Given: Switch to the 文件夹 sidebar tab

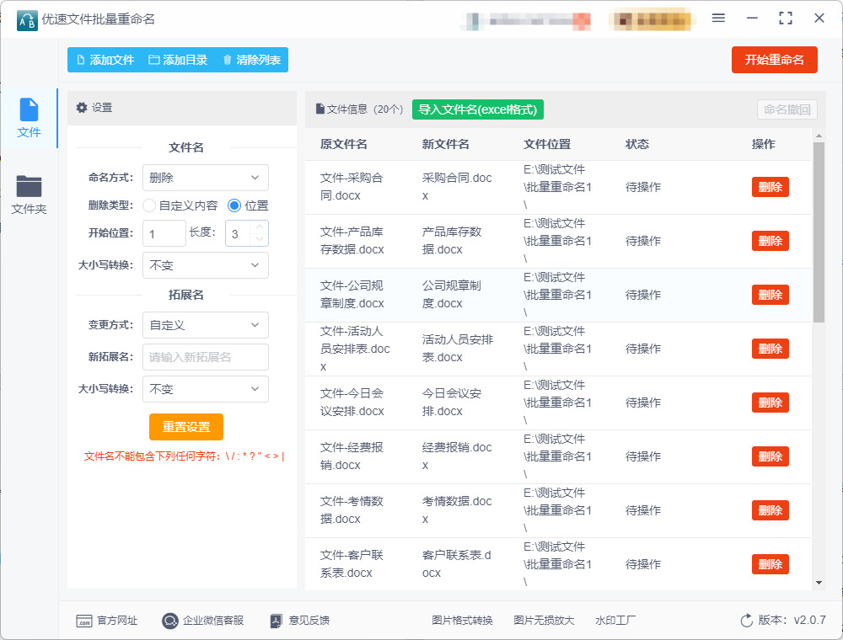Looking at the screenshot, I should pos(29,195).
